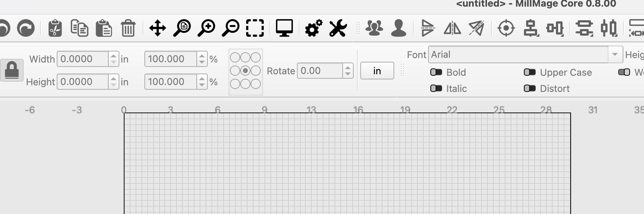Viewport: 644px width, 214px height.
Task: Select the top-left anchor point radio
Action: point(235,57)
